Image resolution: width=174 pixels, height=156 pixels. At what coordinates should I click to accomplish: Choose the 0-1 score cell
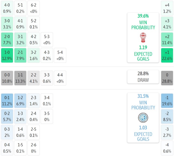point(7,101)
